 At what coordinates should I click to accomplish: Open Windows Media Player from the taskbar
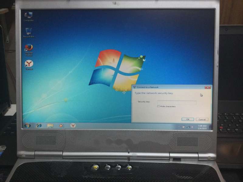pos(61,126)
